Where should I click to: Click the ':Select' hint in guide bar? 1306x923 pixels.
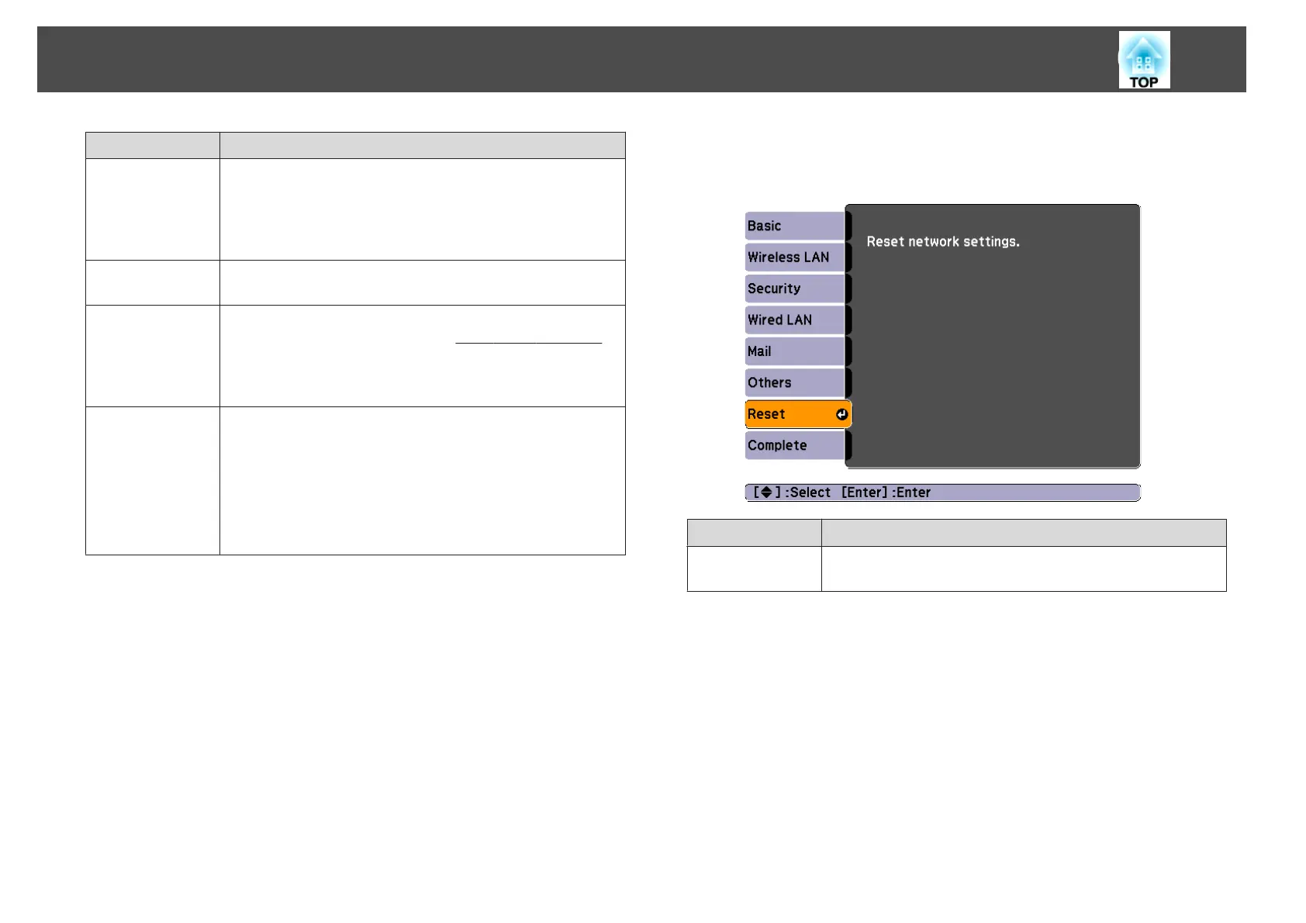[x=807, y=493]
